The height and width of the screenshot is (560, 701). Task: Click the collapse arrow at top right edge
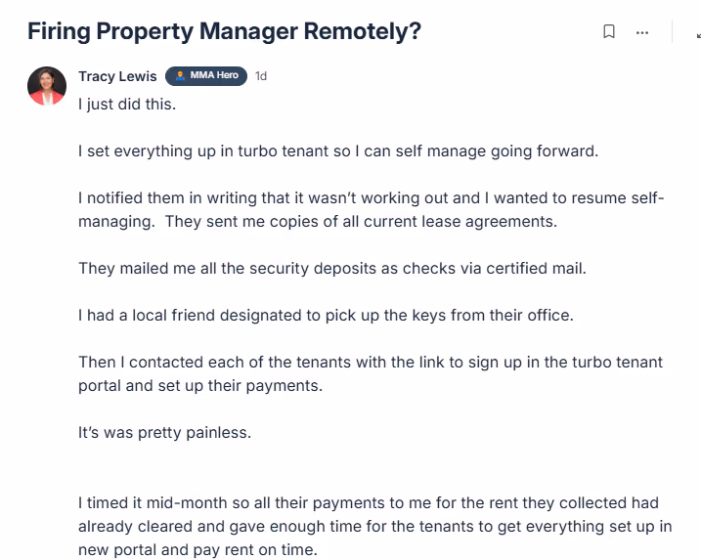click(698, 34)
